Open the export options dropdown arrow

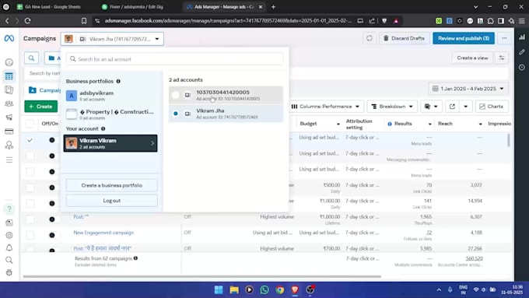(x=465, y=107)
